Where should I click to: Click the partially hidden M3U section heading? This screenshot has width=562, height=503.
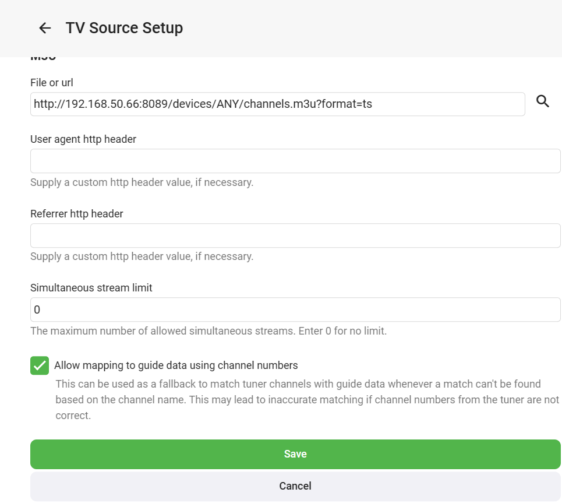coord(43,58)
